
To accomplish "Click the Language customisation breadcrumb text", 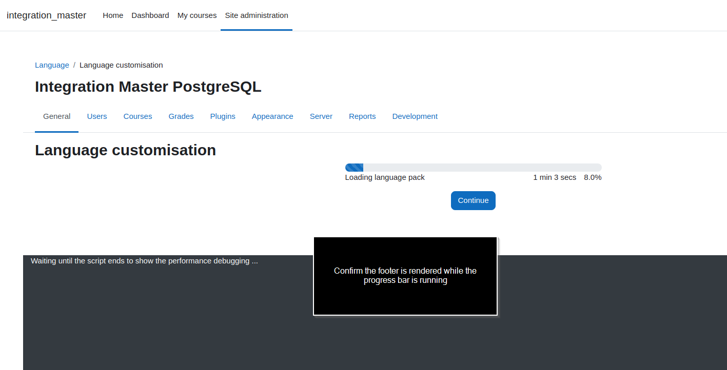I will 121,65.
